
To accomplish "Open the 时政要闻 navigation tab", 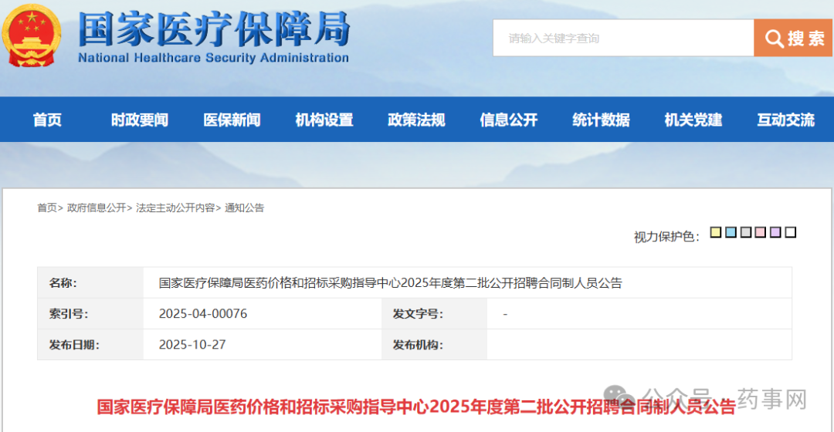I will pos(139,120).
